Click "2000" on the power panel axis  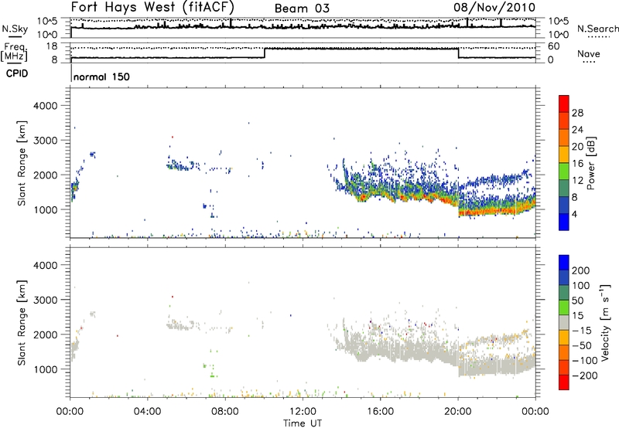[x=46, y=175]
